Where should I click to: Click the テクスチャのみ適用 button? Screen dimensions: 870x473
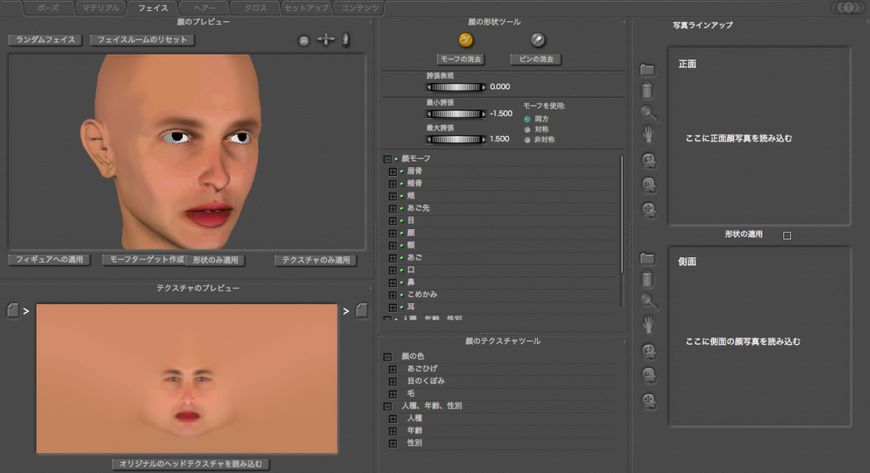(316, 260)
